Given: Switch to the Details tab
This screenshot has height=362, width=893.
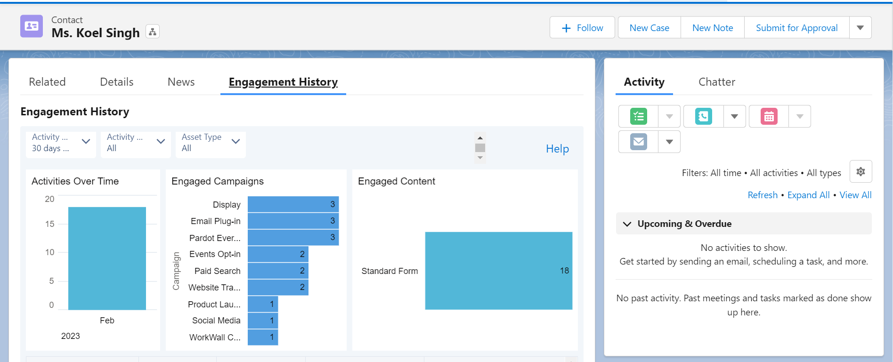Looking at the screenshot, I should pos(117,82).
